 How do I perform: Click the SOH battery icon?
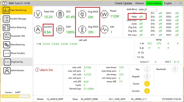click(60, 29)
